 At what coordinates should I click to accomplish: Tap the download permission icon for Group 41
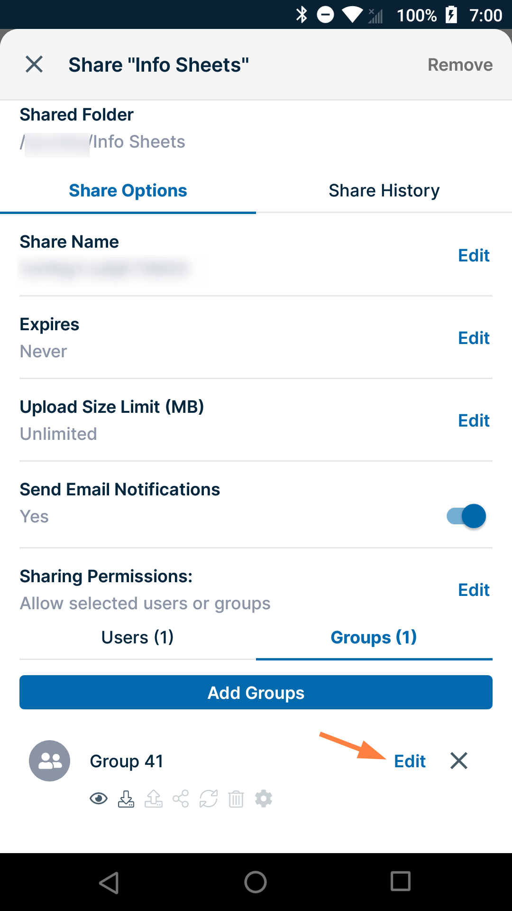[126, 799]
